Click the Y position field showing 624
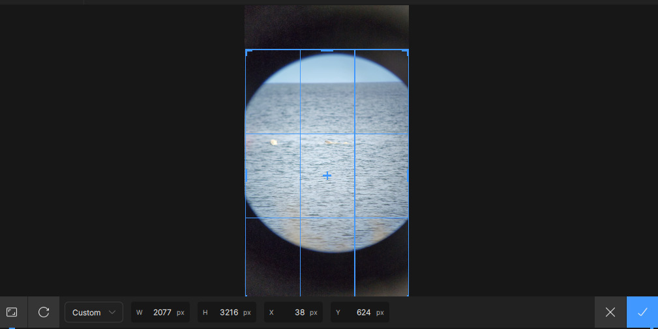 (x=361, y=313)
